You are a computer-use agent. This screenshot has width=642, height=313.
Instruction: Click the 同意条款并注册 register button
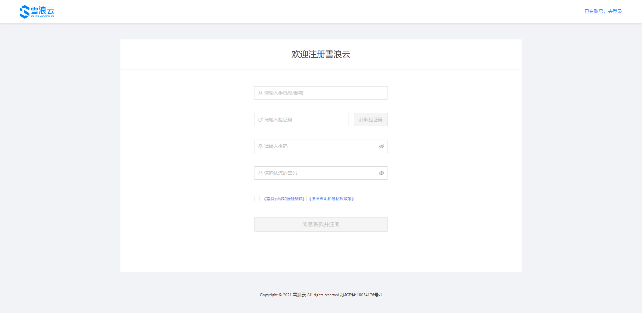click(x=321, y=224)
